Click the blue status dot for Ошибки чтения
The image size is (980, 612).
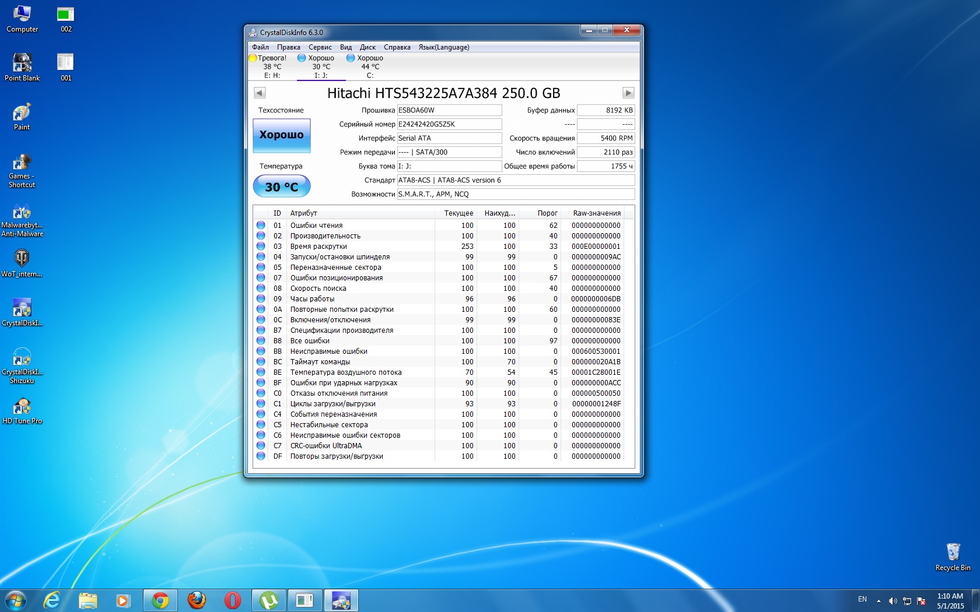[261, 226]
